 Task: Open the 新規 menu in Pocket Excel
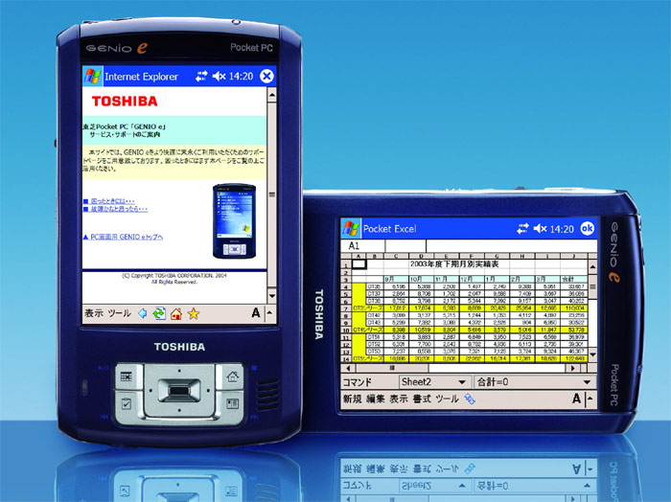(352, 399)
